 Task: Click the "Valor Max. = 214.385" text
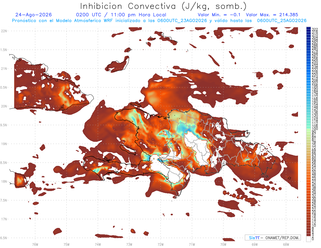click(272, 15)
